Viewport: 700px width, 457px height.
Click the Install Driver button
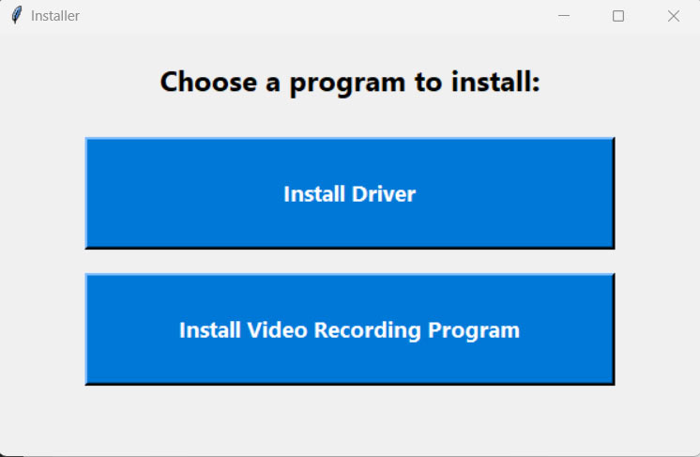[349, 193]
